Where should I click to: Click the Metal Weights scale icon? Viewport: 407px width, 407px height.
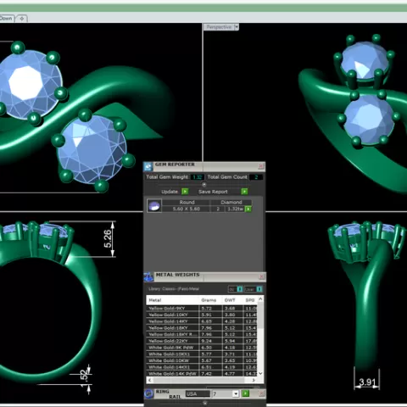[148, 277]
